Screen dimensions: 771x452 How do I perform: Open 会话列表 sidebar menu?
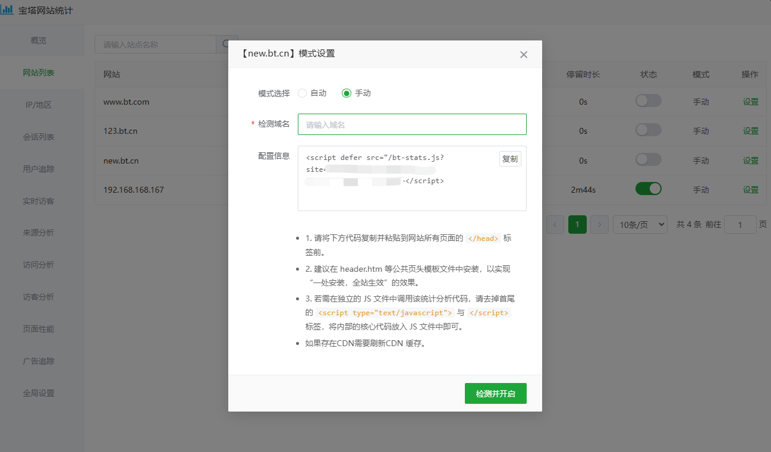(39, 137)
